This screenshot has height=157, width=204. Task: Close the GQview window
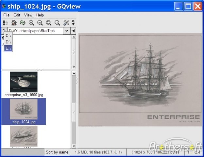coord(197,6)
